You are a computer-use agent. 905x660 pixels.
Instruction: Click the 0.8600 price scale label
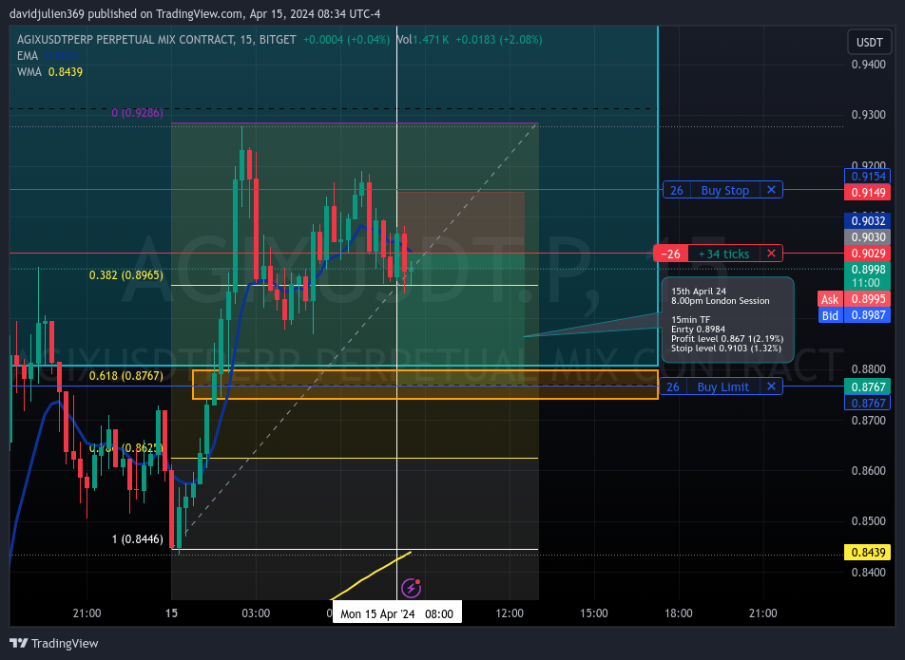tap(869, 471)
